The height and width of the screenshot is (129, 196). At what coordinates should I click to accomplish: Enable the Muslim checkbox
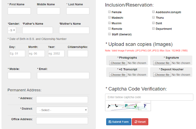[x=109, y=23]
